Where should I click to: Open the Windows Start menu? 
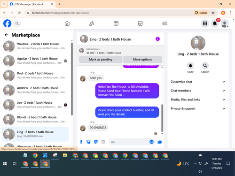click(5, 164)
